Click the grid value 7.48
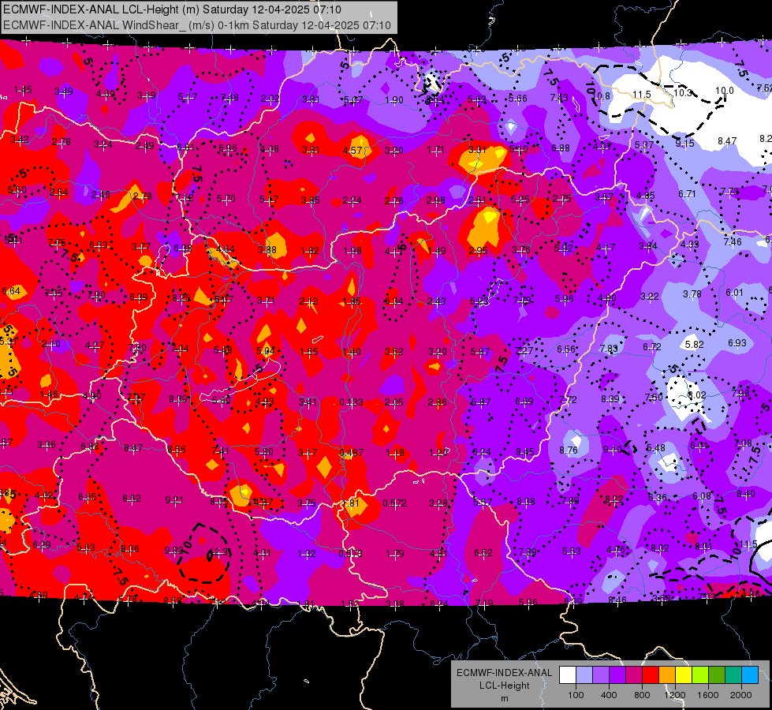This screenshot has width=772, height=710. click(x=229, y=98)
